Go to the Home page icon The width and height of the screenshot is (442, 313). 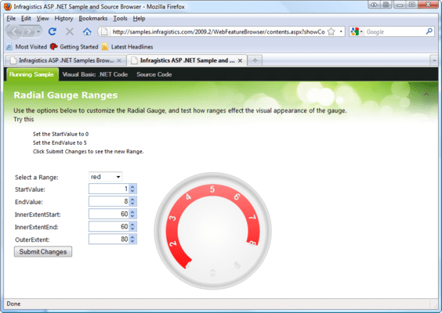pos(87,31)
